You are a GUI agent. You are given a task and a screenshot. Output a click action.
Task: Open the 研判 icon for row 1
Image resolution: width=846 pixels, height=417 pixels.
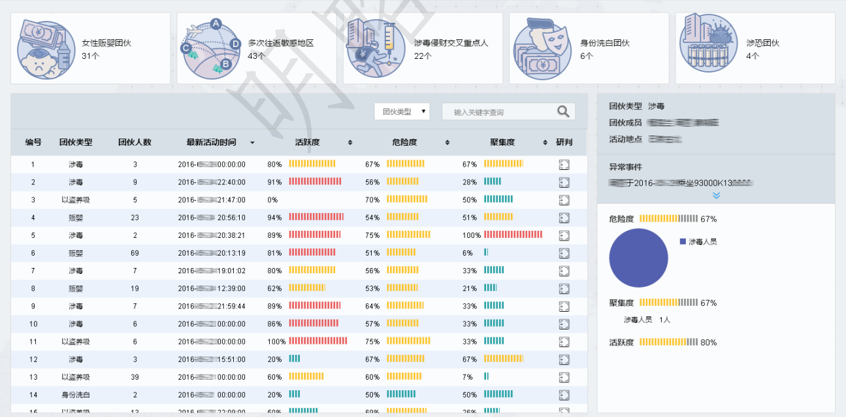tap(564, 164)
